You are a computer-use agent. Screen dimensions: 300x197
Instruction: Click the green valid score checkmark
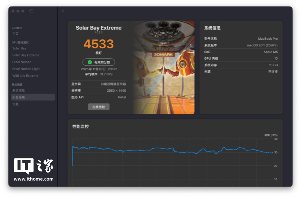point(90,62)
